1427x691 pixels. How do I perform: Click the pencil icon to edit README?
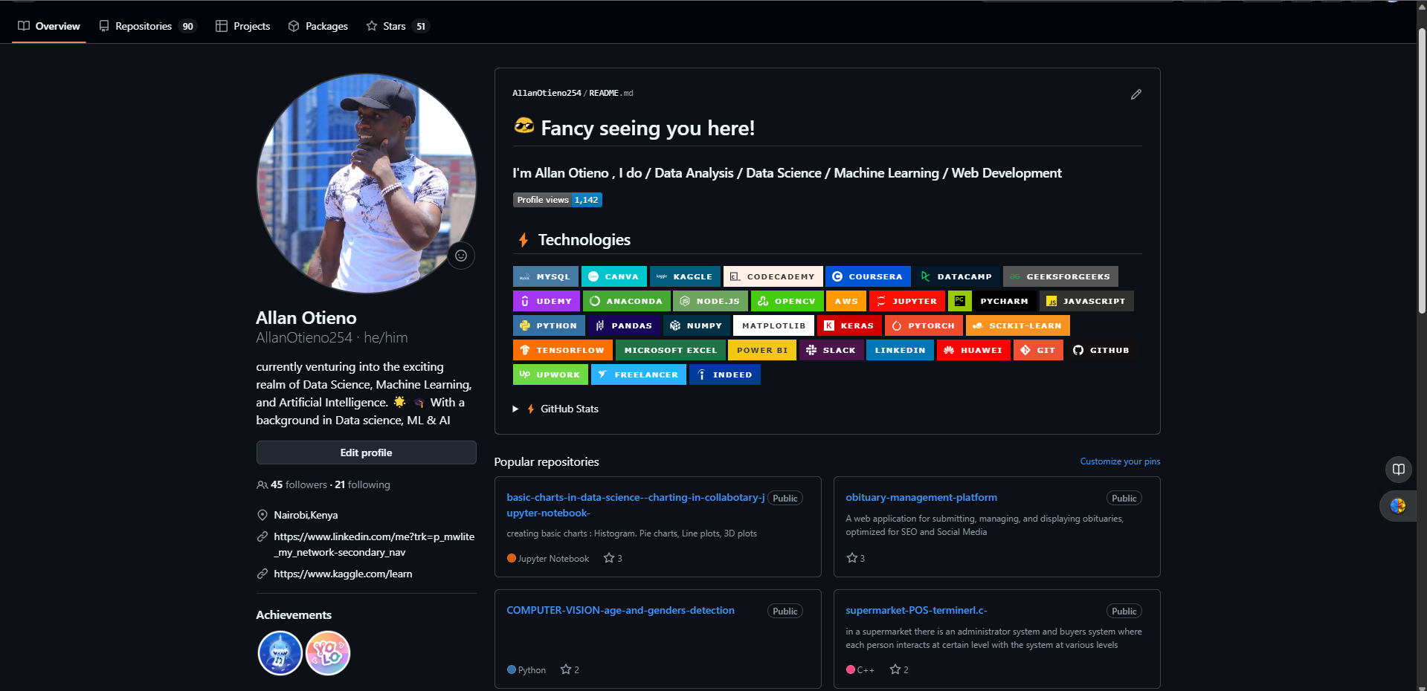pos(1136,94)
